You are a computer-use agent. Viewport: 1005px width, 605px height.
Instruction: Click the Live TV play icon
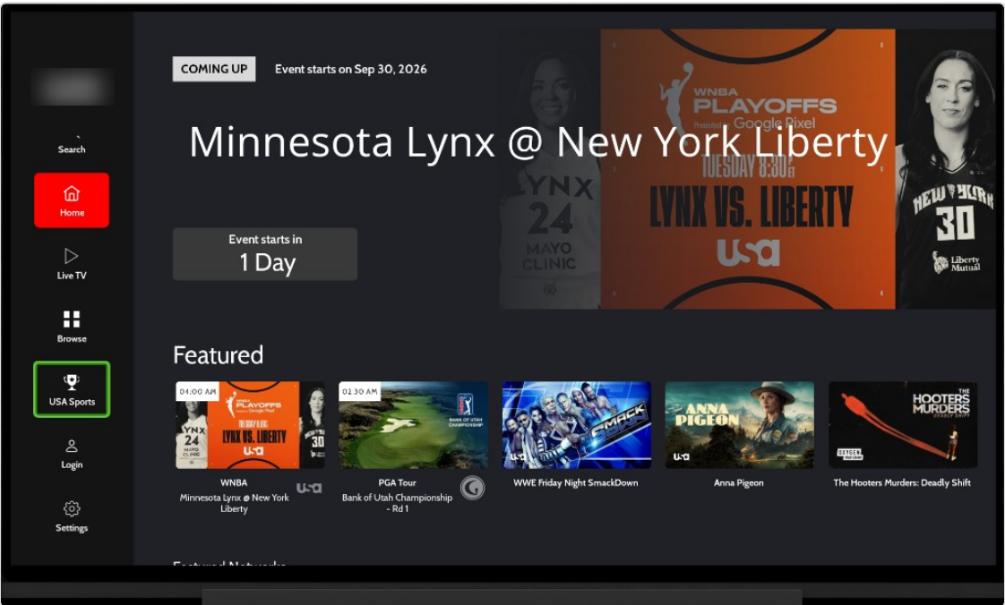point(71,256)
